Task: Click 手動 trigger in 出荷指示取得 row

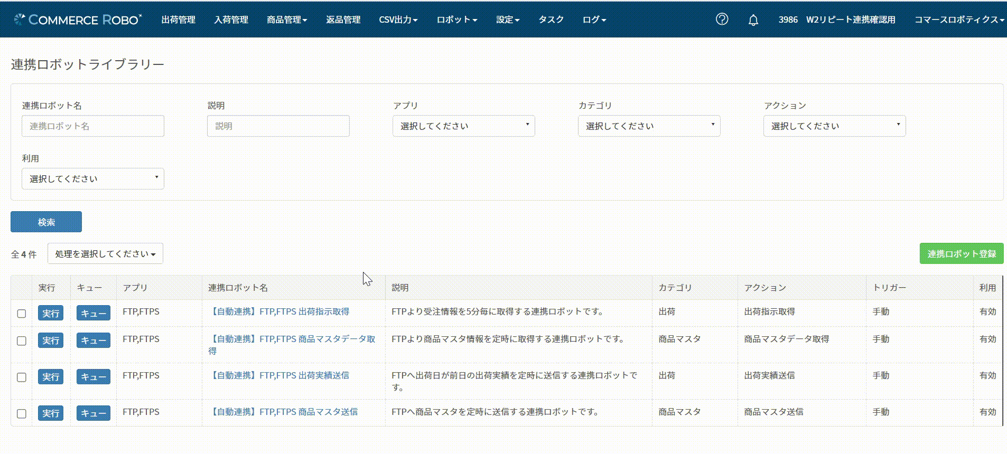Action: (881, 312)
